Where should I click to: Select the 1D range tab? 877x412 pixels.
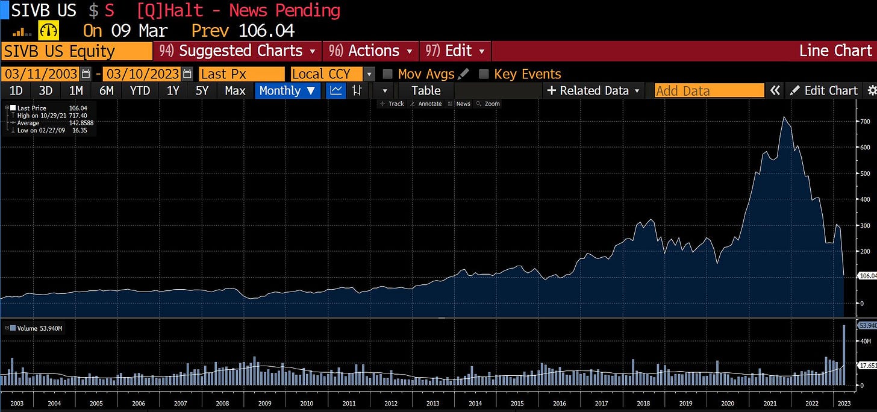[16, 90]
